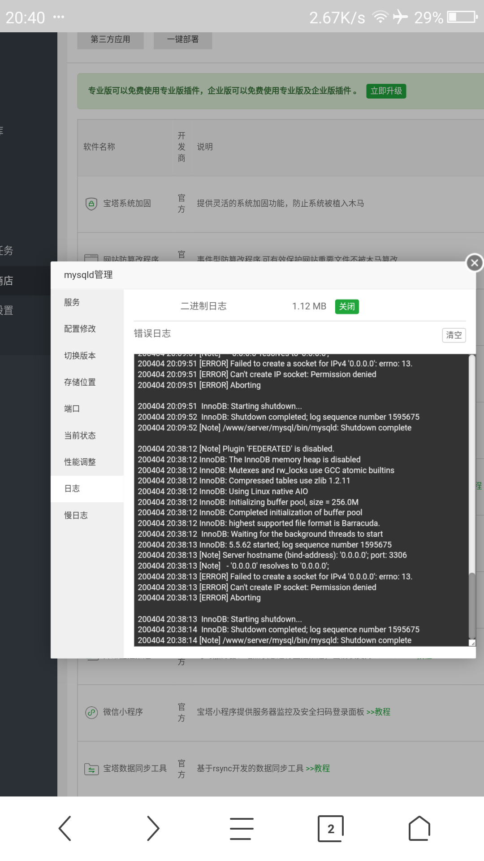Tap the browser home icon
The height and width of the screenshot is (861, 484).
tap(419, 828)
